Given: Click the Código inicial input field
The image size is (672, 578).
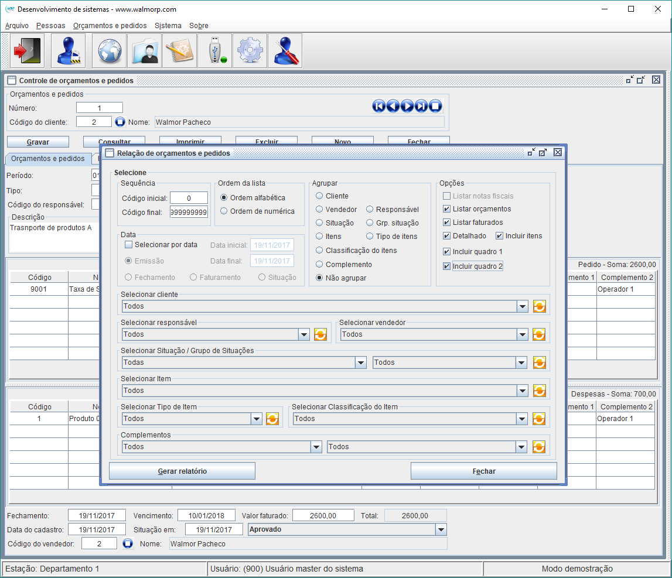Looking at the screenshot, I should point(189,199).
